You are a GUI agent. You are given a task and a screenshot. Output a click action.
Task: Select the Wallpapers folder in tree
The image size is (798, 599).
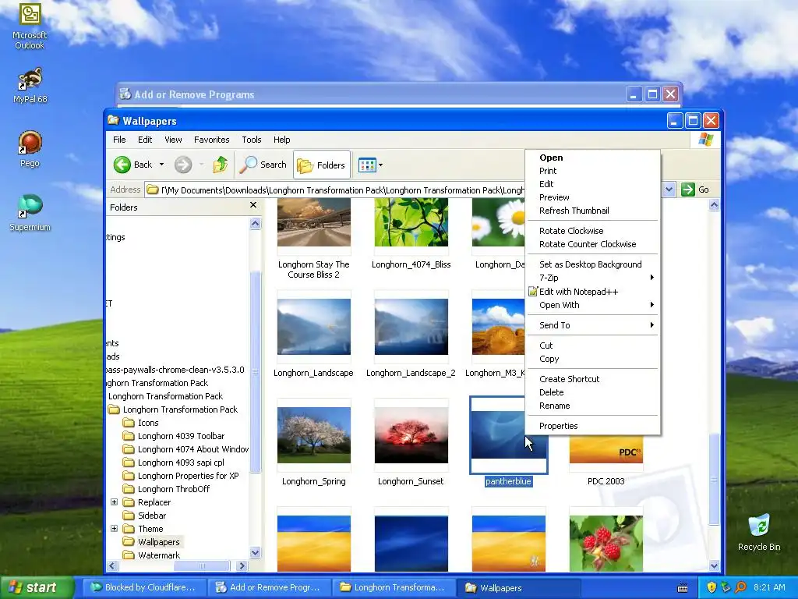158,542
